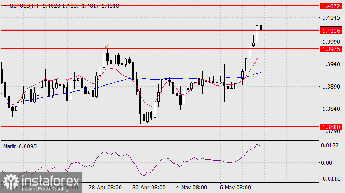This screenshot has height=193, width=345.
Task: Click the 1.3800 red support label
Action: 329,127
